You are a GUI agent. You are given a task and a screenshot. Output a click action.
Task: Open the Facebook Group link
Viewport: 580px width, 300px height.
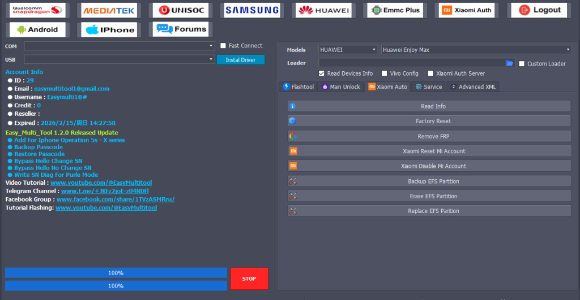116,199
